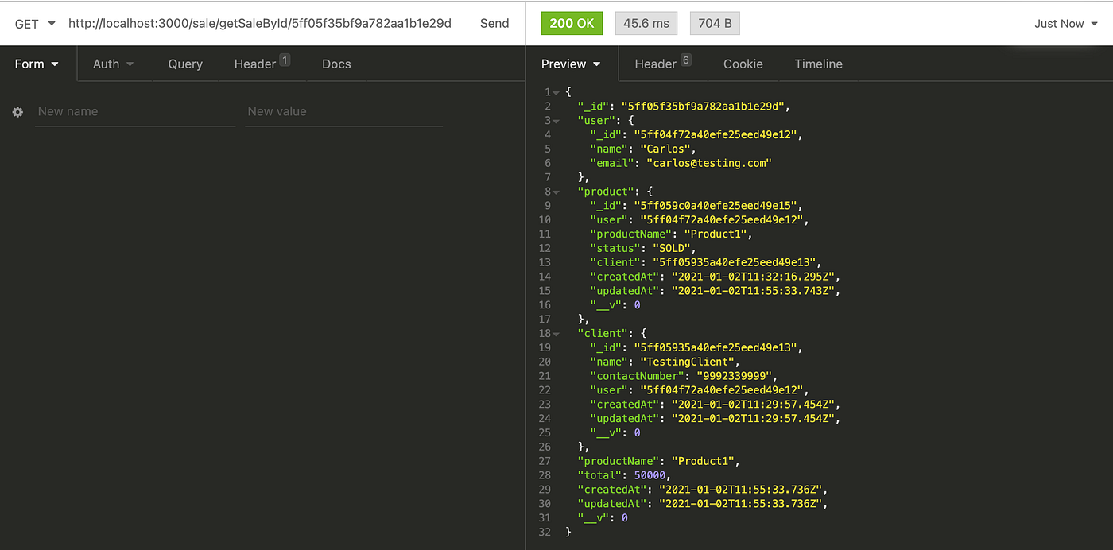The height and width of the screenshot is (550, 1113).
Task: Click the 704 B response size badge
Action: pyautogui.click(x=714, y=23)
